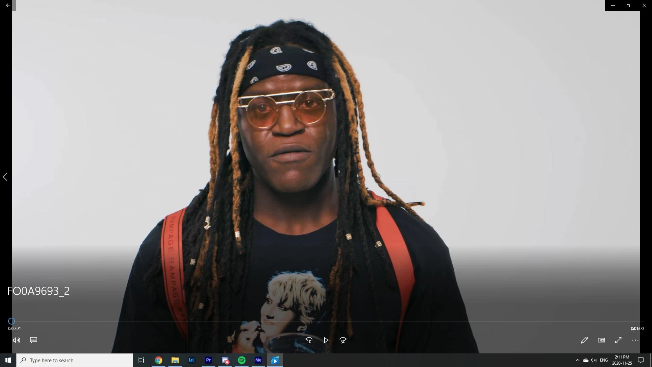This screenshot has width=652, height=367.
Task: Open Spotify from the taskbar
Action: [x=242, y=360]
